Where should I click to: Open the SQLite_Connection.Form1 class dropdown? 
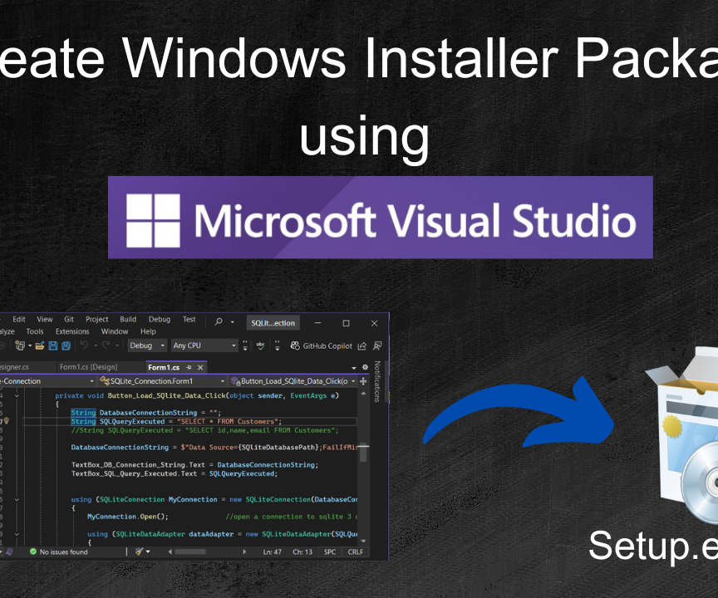(162, 381)
